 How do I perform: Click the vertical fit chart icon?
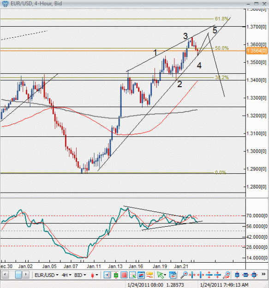pyautogui.click(x=237, y=275)
